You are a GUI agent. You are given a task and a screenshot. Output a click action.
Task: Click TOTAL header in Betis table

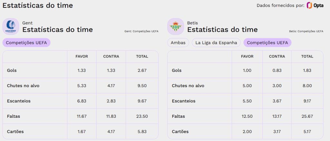(307, 56)
